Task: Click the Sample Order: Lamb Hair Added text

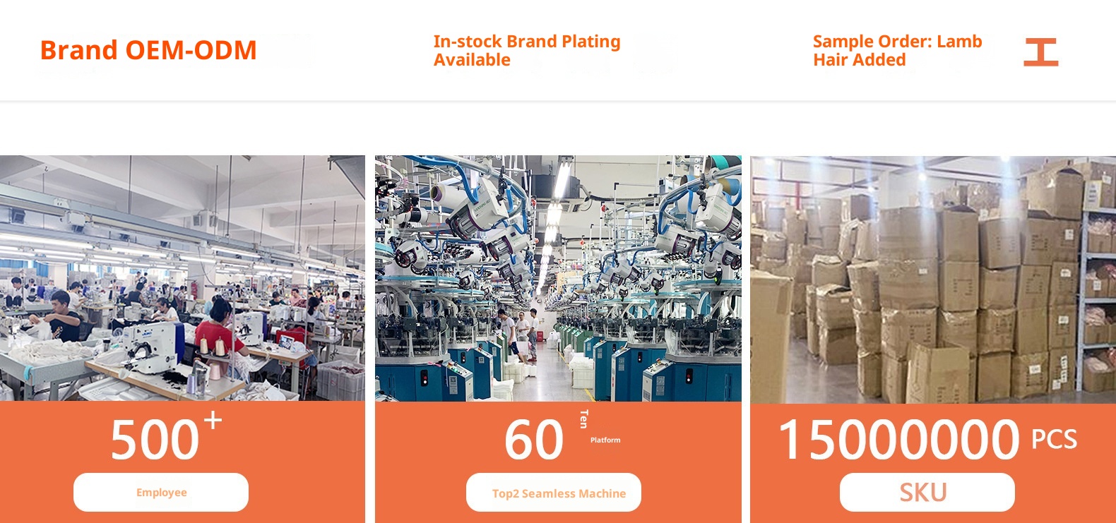Action: click(x=897, y=51)
